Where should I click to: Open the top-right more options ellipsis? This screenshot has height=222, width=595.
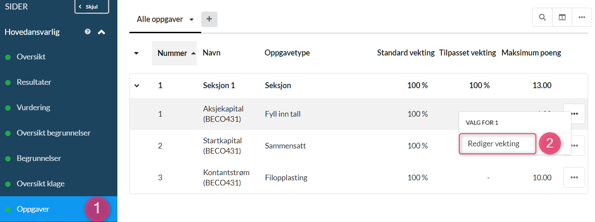[582, 18]
